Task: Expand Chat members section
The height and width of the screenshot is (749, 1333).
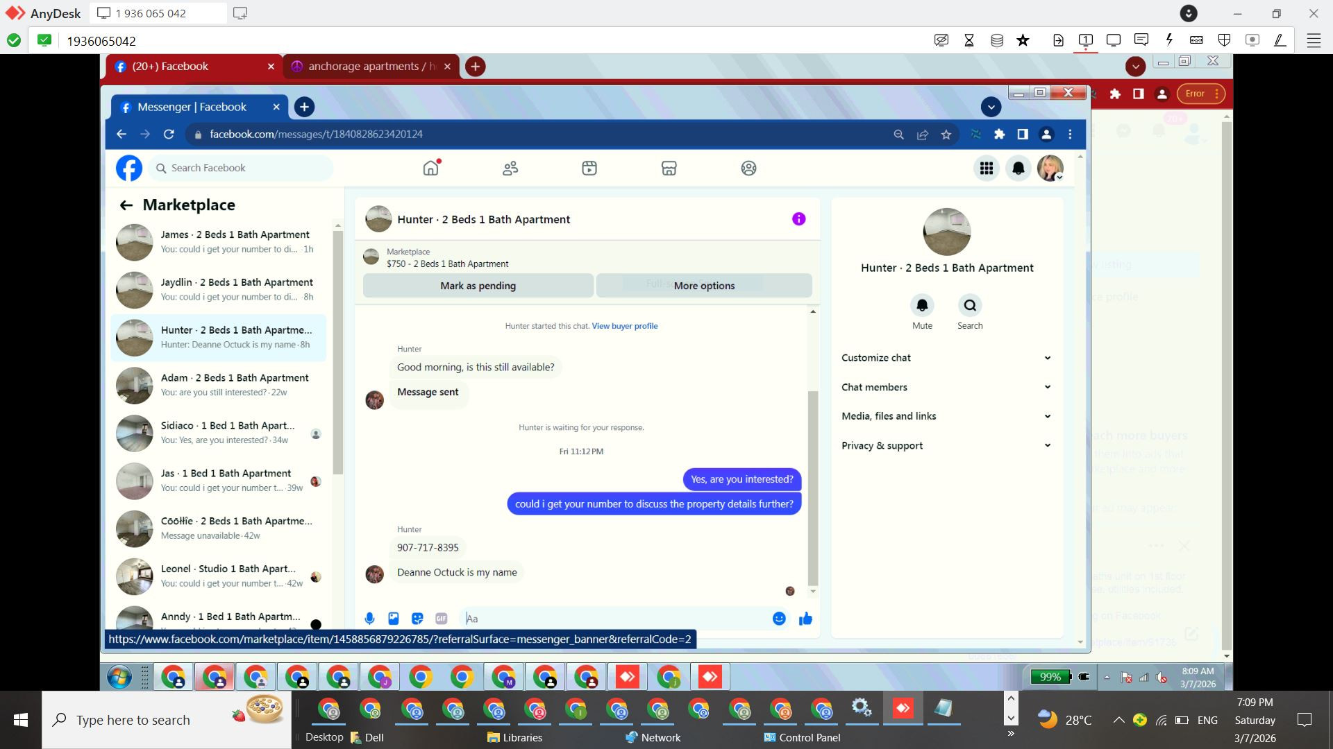Action: click(x=946, y=387)
